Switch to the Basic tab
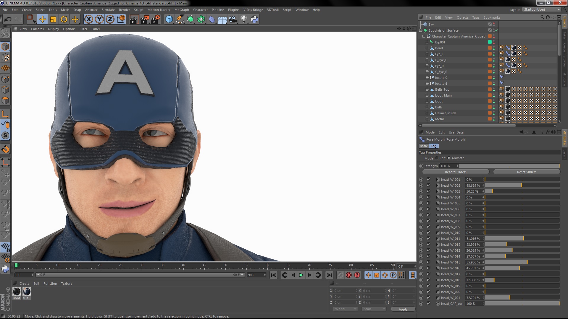The height and width of the screenshot is (319, 568). tap(424, 146)
